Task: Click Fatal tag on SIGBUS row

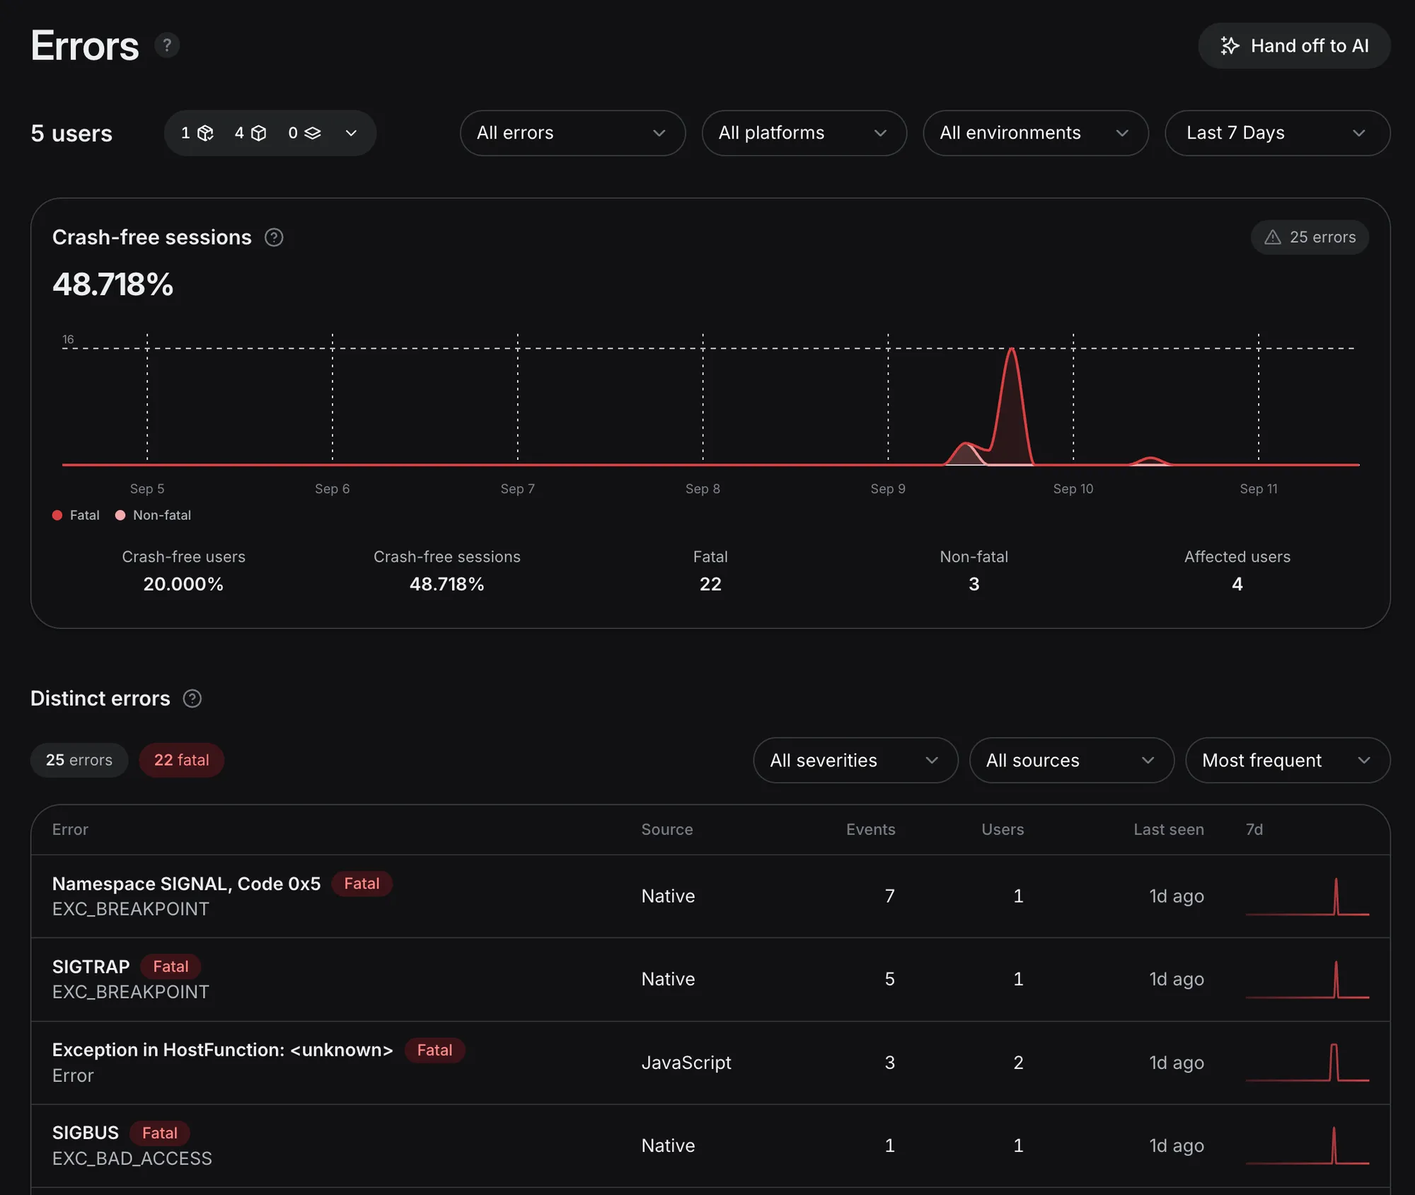Action: pyautogui.click(x=160, y=1133)
